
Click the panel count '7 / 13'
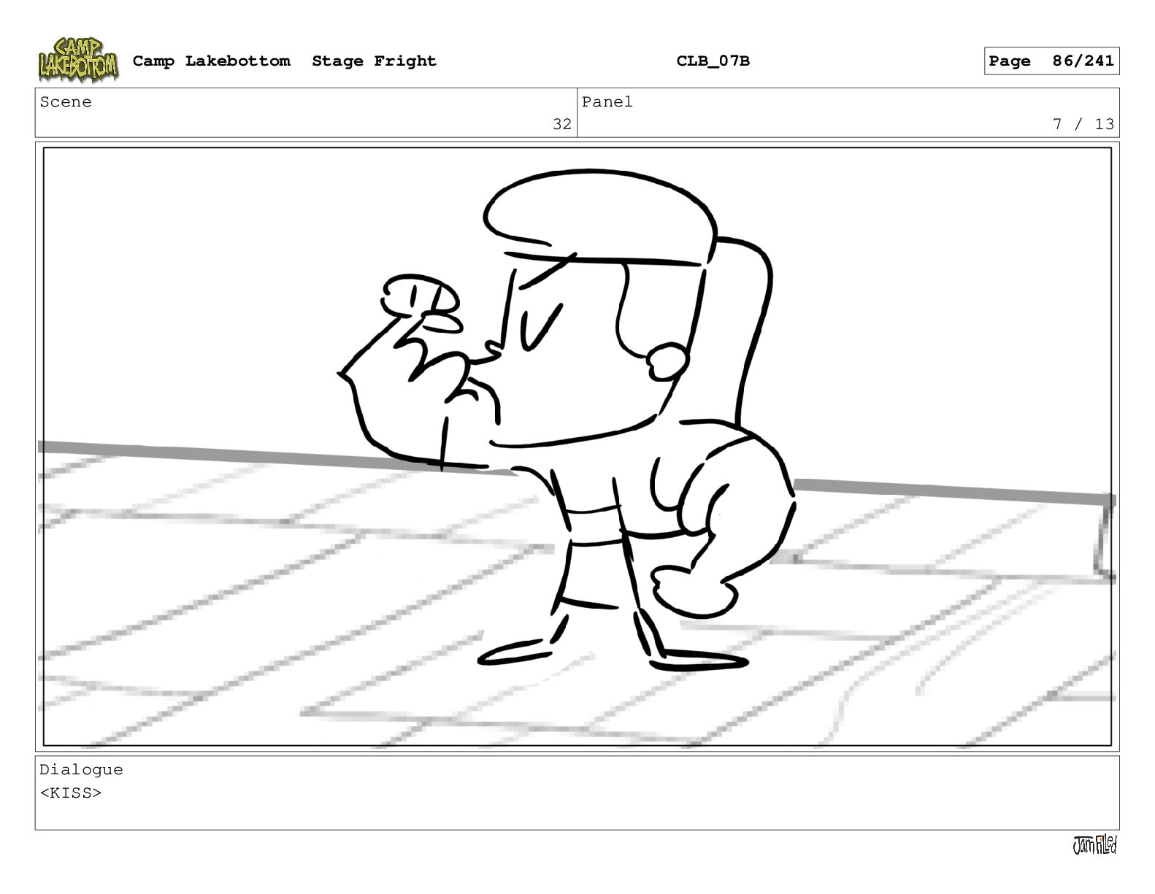pos(1083,124)
